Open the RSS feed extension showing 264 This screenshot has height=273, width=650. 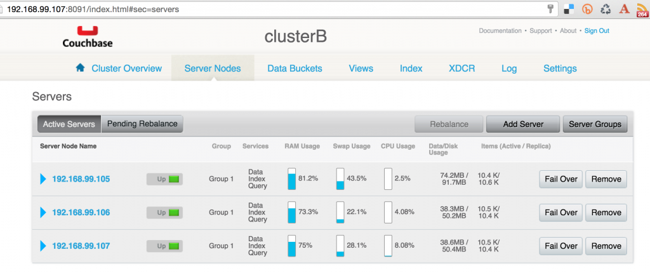641,9
